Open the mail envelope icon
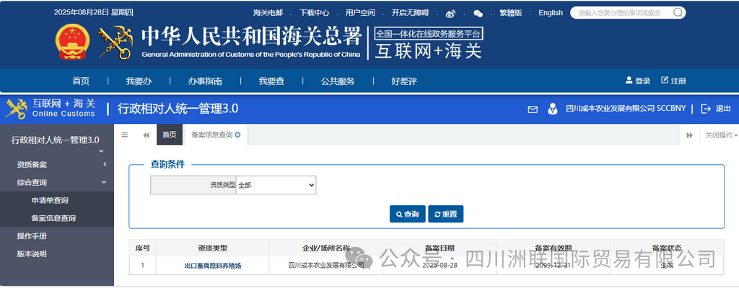The image size is (739, 288). coord(533,109)
